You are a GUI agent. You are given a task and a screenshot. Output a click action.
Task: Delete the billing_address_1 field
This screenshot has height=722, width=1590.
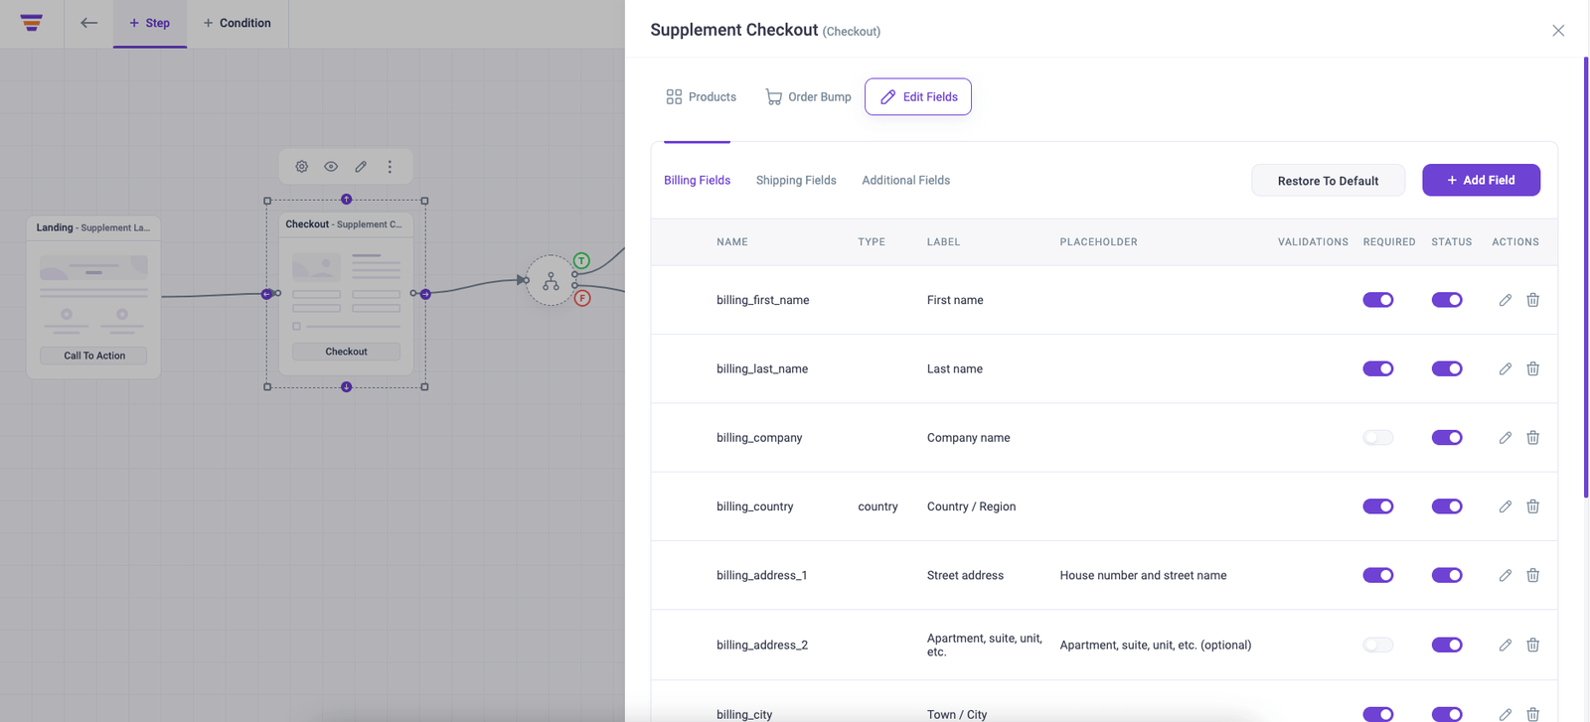point(1532,575)
